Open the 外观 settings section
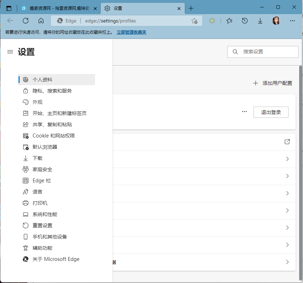The width and height of the screenshot is (303, 283). pyautogui.click(x=37, y=102)
